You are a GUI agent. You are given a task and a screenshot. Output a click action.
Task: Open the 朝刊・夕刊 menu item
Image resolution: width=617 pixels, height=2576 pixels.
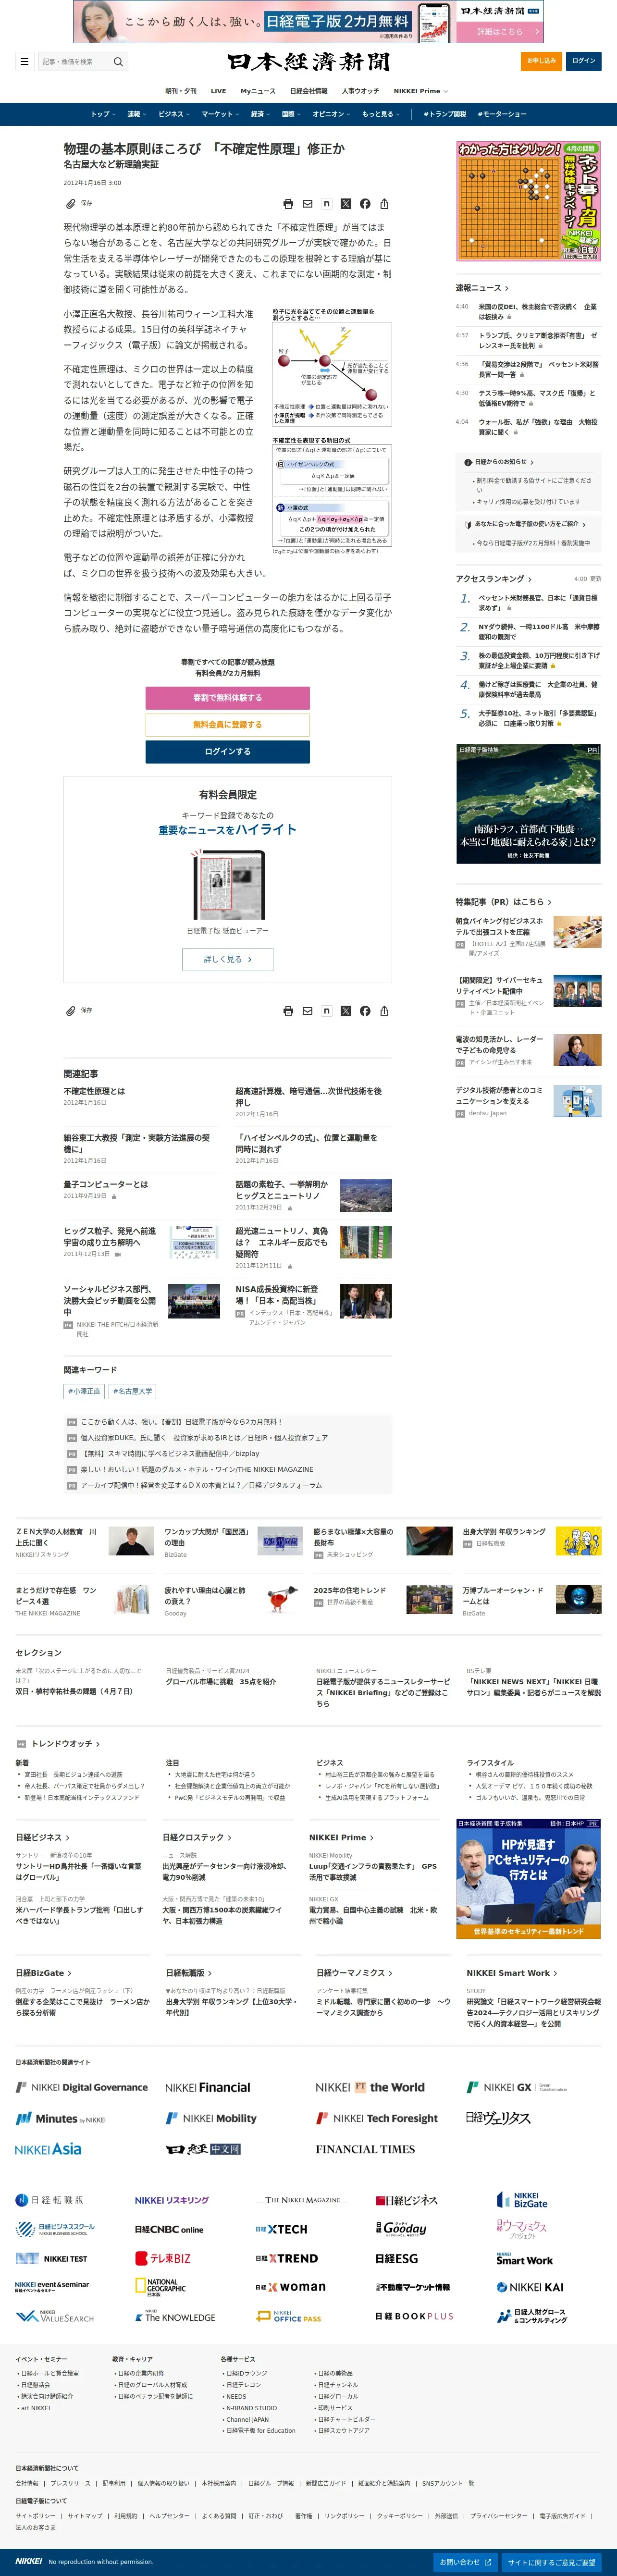[181, 91]
